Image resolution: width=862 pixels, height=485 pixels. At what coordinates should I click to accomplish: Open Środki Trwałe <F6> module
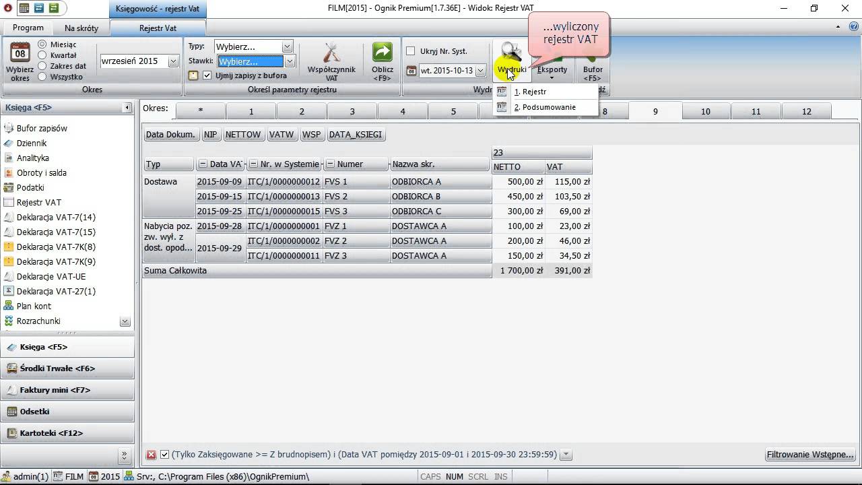67,368
